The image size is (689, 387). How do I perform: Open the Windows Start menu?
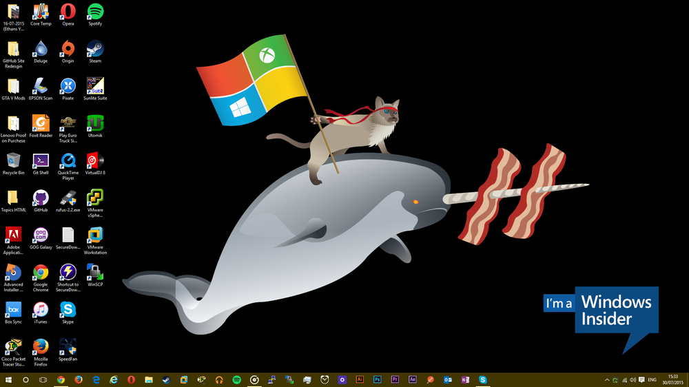(8, 379)
